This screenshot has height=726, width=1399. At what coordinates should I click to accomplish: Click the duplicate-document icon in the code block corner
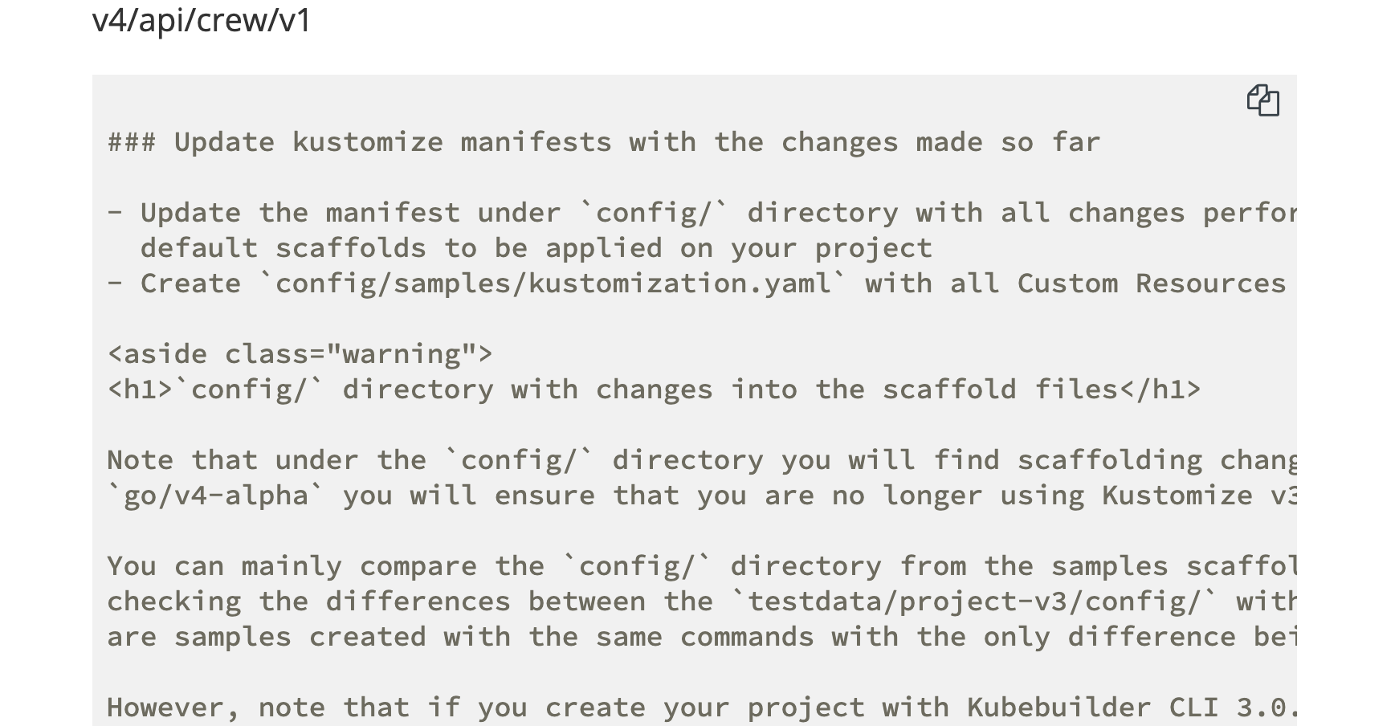tap(1265, 101)
